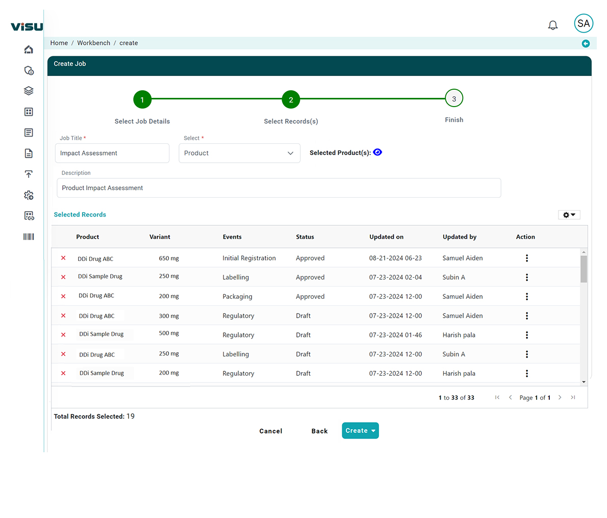Click the Cancel button
This screenshot has width=607, height=518.
click(x=270, y=431)
